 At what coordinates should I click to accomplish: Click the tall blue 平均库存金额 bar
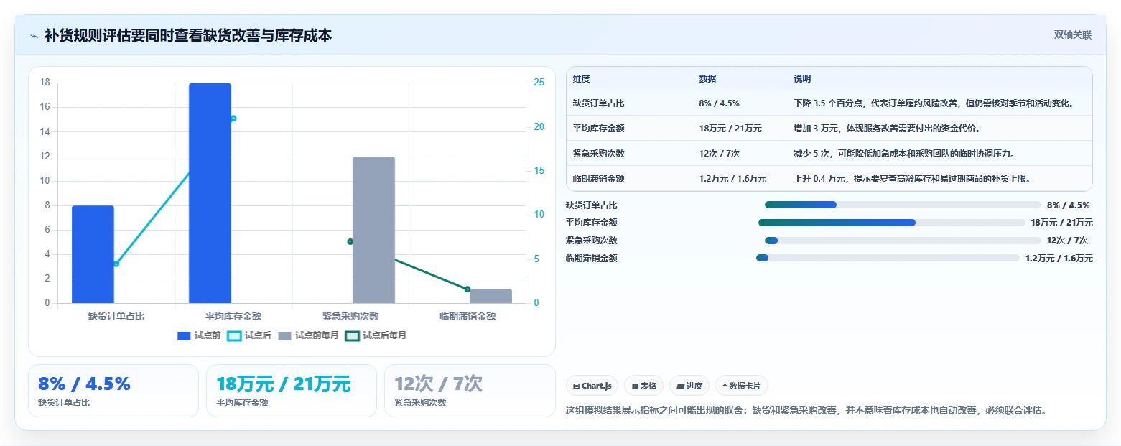point(210,193)
